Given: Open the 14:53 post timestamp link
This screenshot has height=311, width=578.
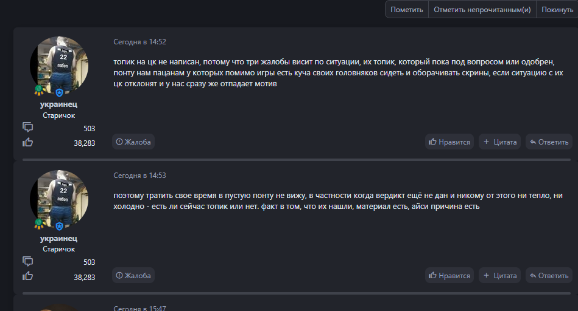Looking at the screenshot, I should point(139,176).
